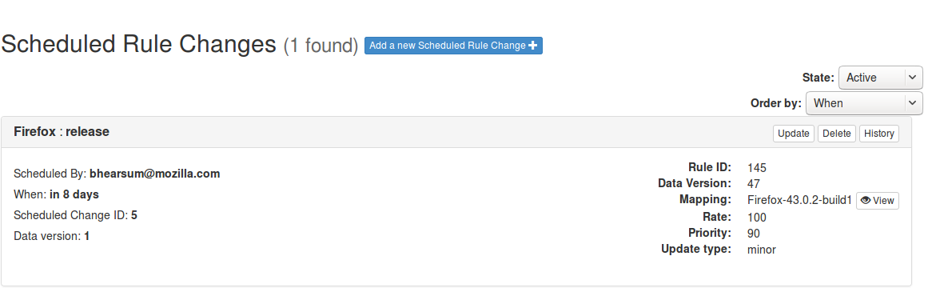The height and width of the screenshot is (300, 928).
Task: Open History for the Firefox release rule
Action: [879, 134]
